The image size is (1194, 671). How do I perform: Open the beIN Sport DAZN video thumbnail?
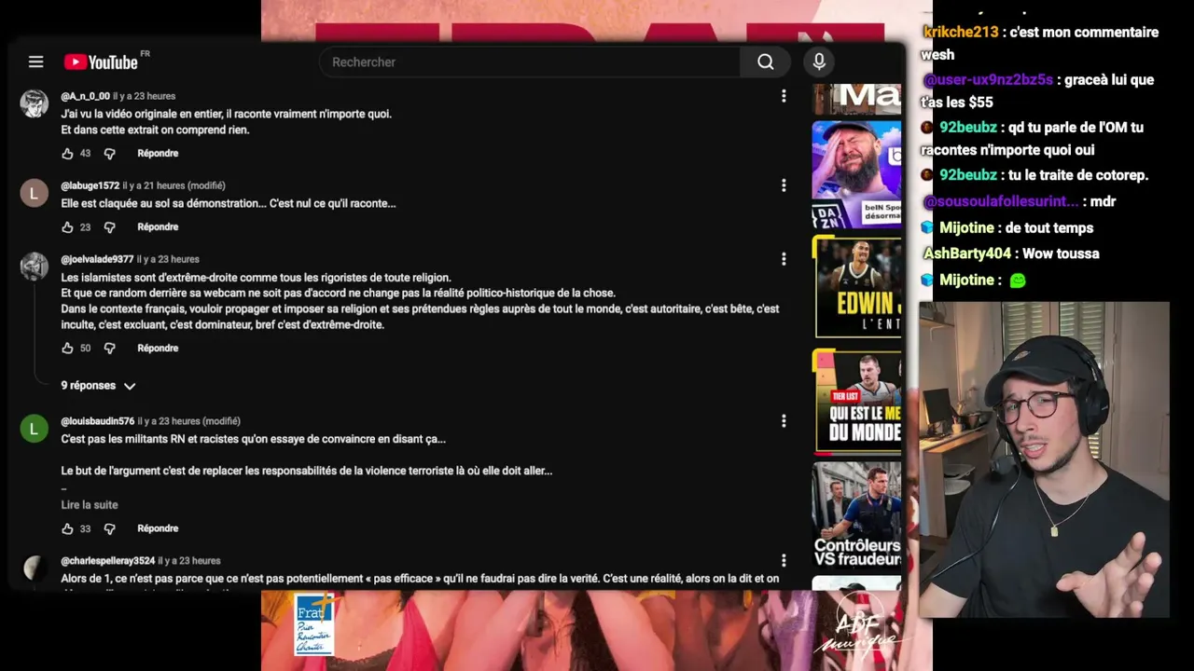pyautogui.click(x=856, y=174)
